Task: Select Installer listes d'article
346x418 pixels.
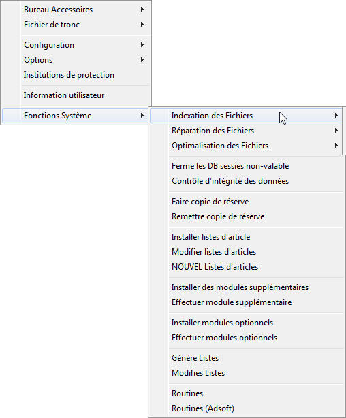Action: tap(247, 237)
